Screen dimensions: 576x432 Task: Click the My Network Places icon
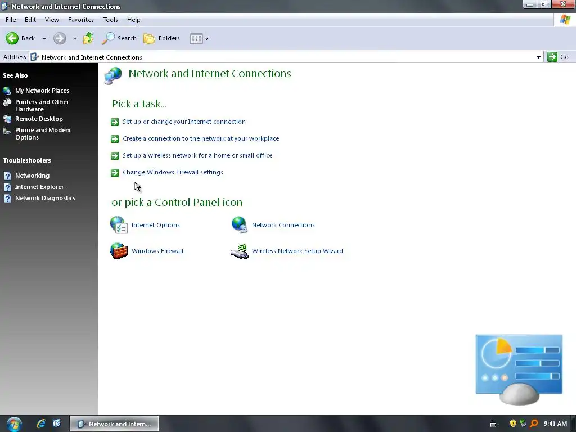7,91
